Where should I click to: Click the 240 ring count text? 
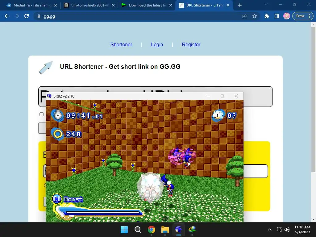point(73,134)
